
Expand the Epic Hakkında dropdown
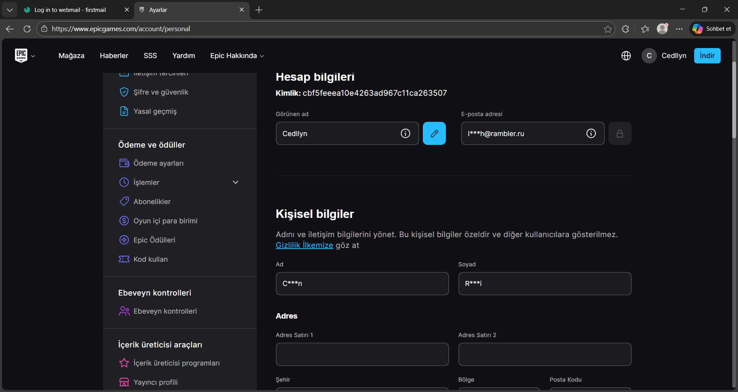pyautogui.click(x=237, y=56)
